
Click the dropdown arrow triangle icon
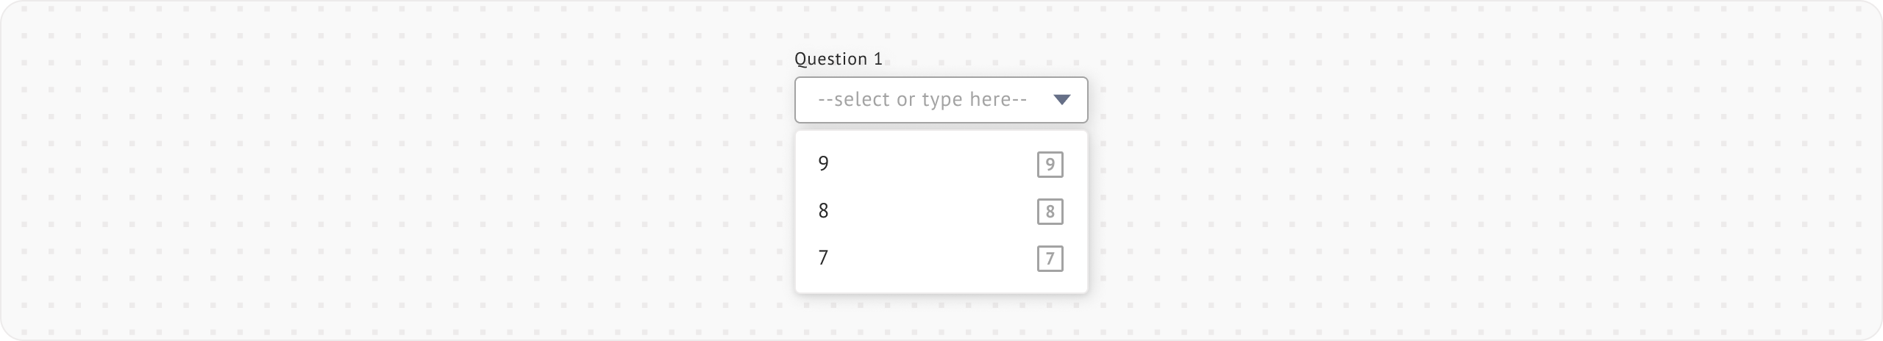tap(1061, 100)
